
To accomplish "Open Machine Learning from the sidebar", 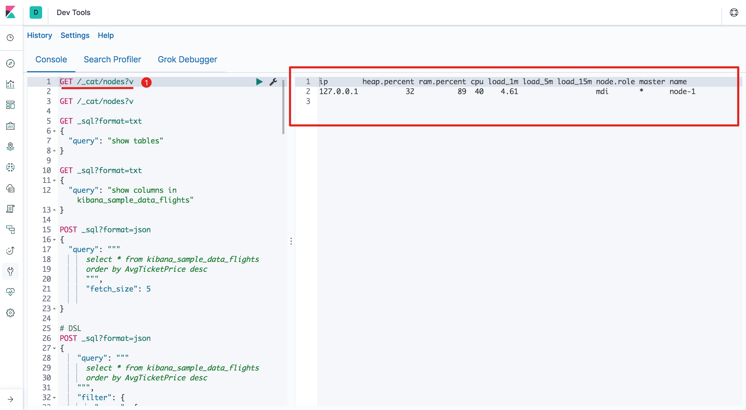I will pos(10,167).
